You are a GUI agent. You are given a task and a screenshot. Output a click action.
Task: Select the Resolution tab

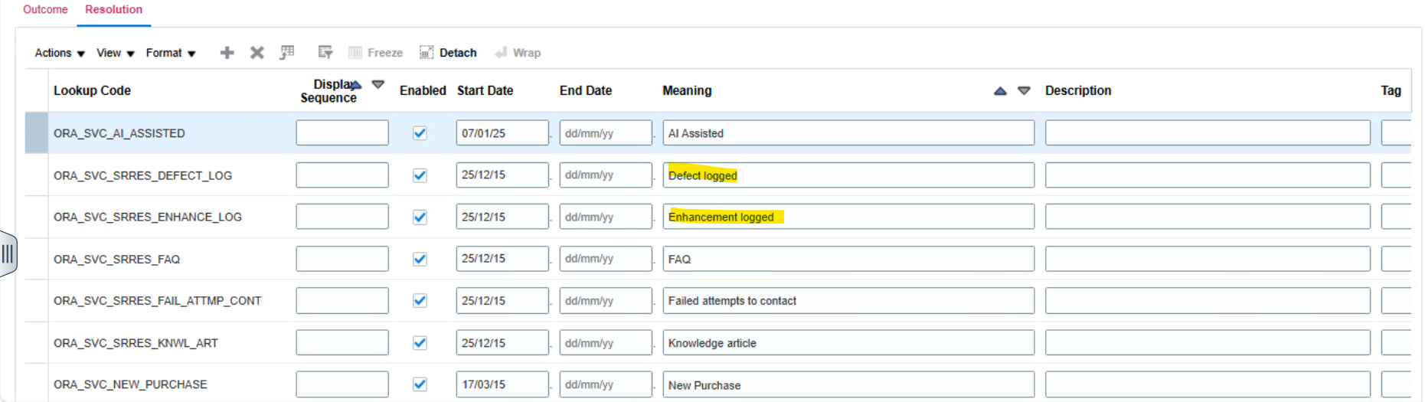point(113,10)
